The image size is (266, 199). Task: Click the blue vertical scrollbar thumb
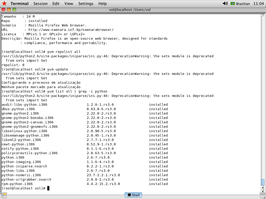pyautogui.click(x=263, y=182)
